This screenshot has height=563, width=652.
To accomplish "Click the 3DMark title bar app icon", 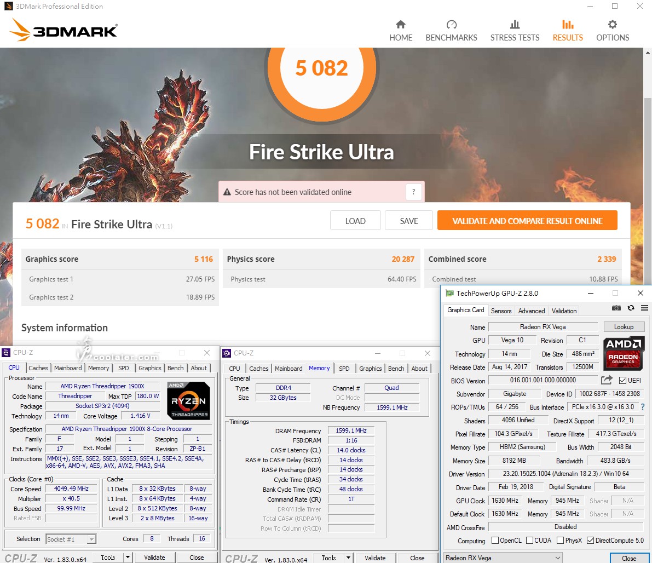I will click(x=8, y=6).
